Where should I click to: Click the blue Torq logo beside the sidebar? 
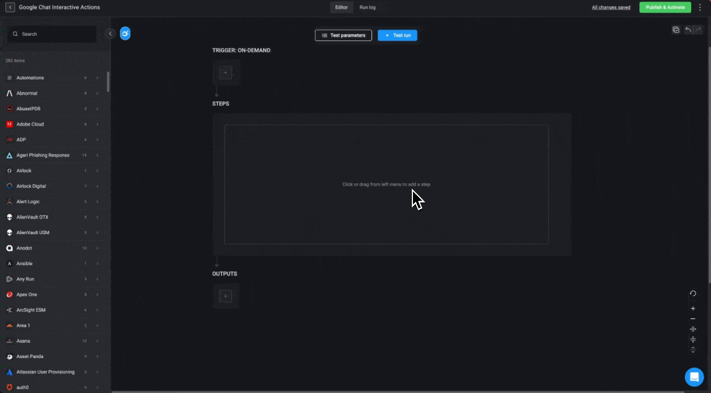pyautogui.click(x=125, y=34)
